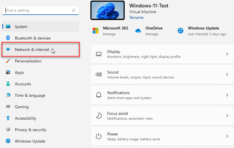Open the Apps category

click(41, 72)
